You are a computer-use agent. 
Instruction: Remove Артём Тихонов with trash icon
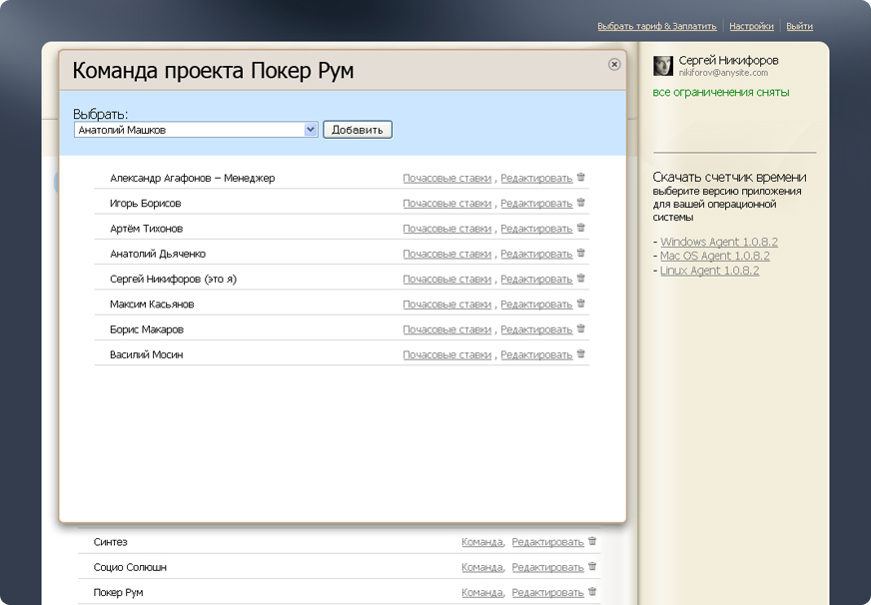tap(581, 229)
